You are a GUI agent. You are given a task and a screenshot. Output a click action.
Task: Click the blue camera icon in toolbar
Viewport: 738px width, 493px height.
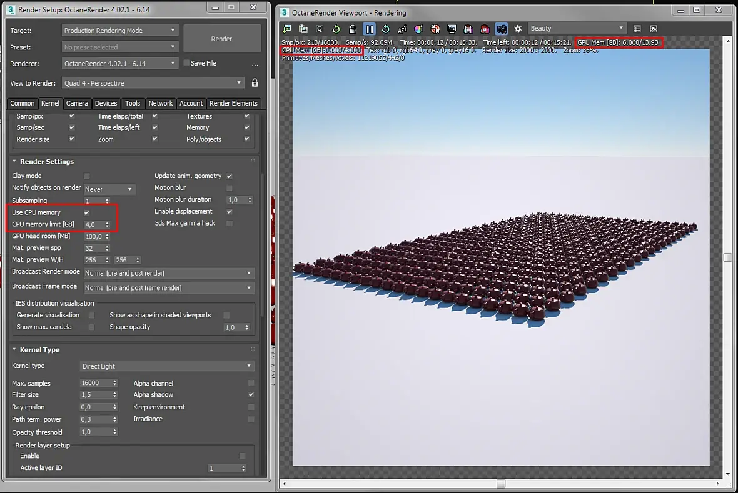click(501, 29)
